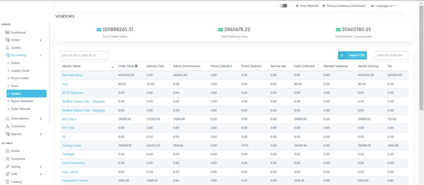Viewport: 424px width, 185px height.
Task: Click the globe icon beside View Website
Action: 297,6
